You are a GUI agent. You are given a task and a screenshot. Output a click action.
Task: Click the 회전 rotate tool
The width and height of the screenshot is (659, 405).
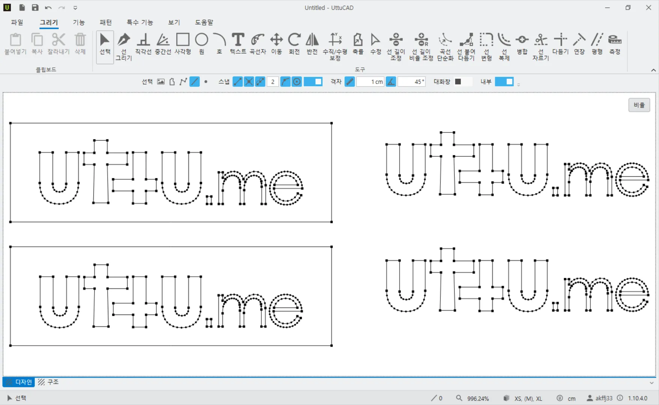click(294, 44)
